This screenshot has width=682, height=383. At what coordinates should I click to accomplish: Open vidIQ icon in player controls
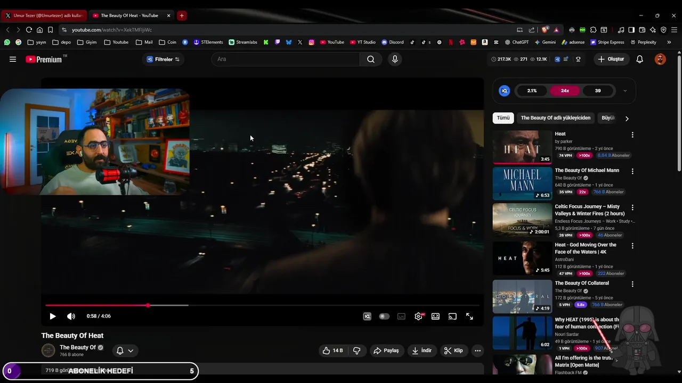(367, 316)
